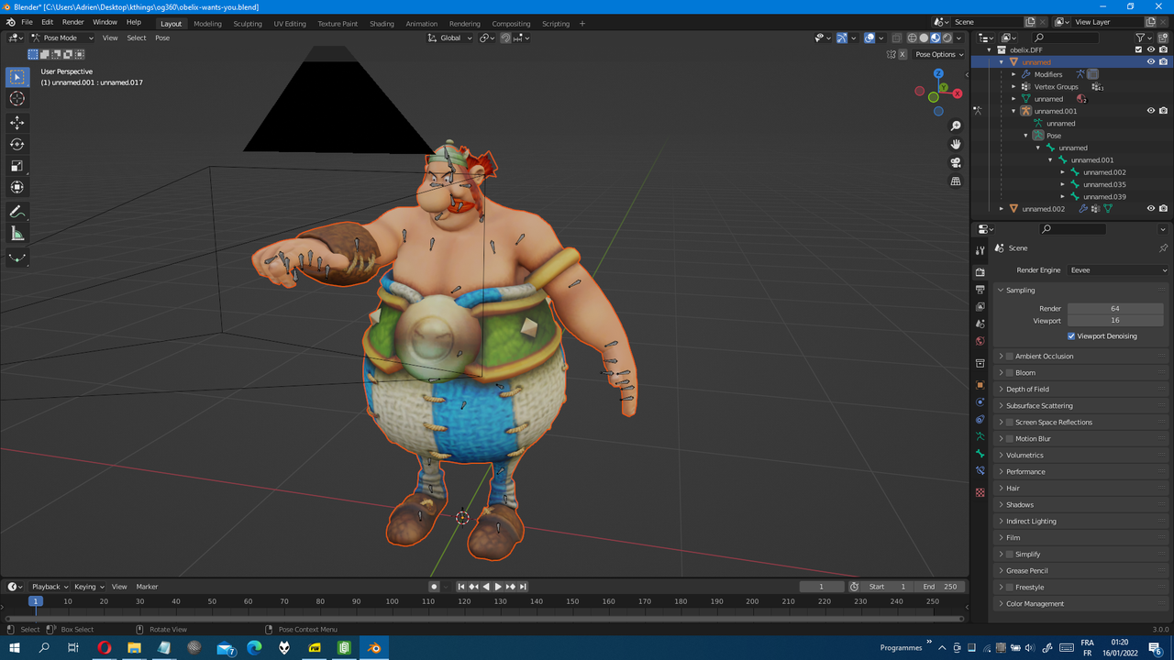This screenshot has height=660, width=1174.
Task: Open the Bone Constraints properties tab icon
Action: coord(980,471)
